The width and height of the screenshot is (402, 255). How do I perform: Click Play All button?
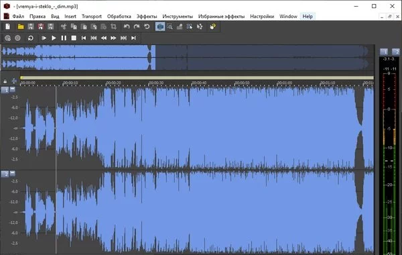coord(44,38)
